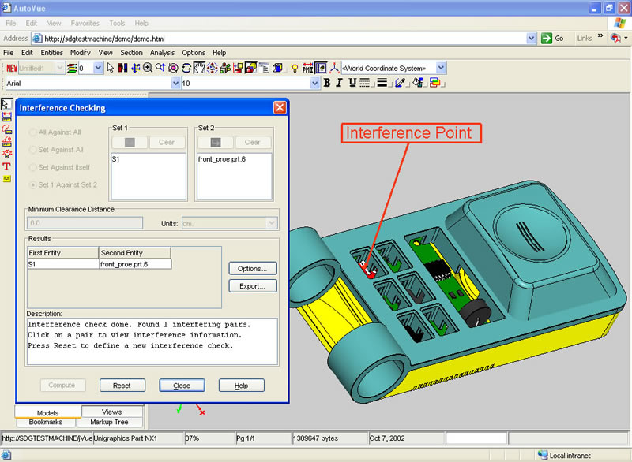Open the Analysis menu
This screenshot has width=632, height=462.
coord(162,53)
